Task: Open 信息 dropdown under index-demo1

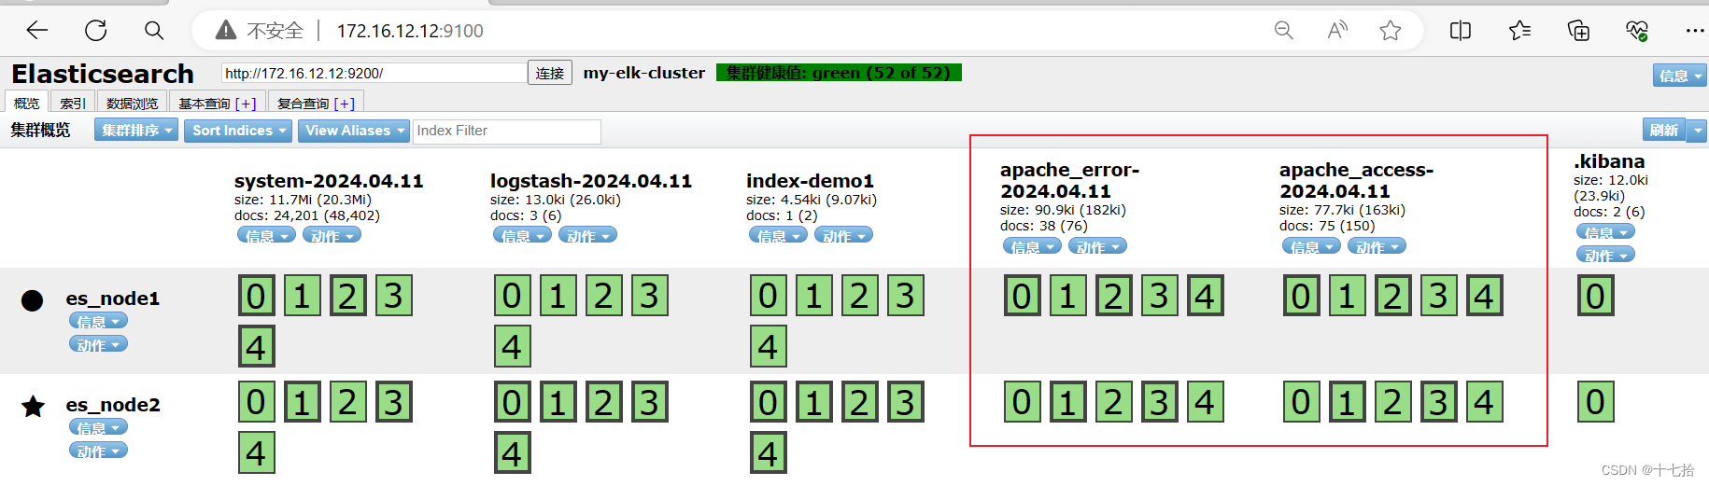Action: coord(778,235)
